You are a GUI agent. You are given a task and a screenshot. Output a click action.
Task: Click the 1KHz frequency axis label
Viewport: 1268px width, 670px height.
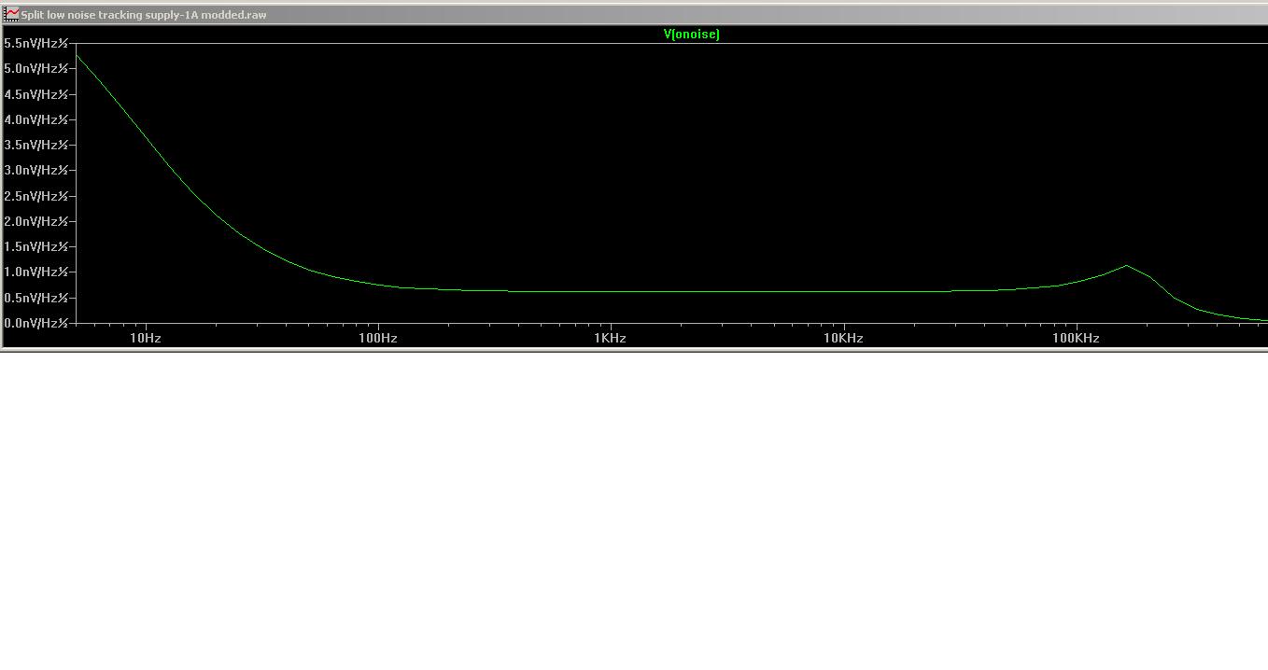(610, 338)
